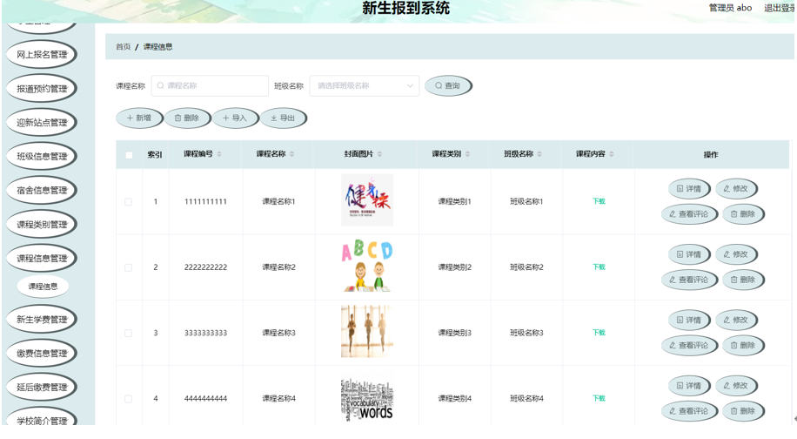Image resolution: width=797 pixels, height=439 pixels.
Task: Click the toolbar 删除 batch delete button
Action: tap(187, 118)
